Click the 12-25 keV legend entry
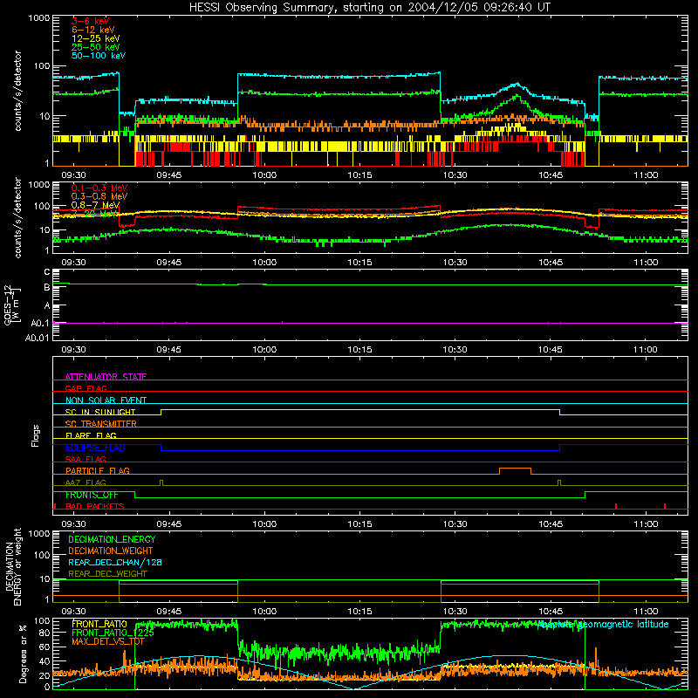This screenshot has height=698, width=698. (96, 38)
